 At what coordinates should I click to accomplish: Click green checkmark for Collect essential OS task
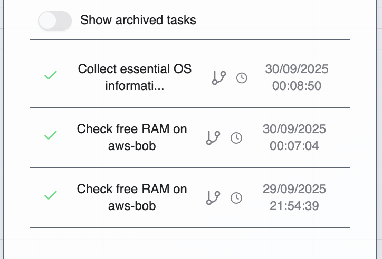tap(50, 77)
